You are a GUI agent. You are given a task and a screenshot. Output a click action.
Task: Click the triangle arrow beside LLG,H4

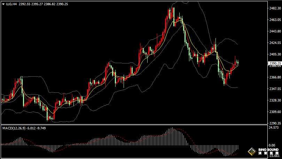(x=3, y=4)
